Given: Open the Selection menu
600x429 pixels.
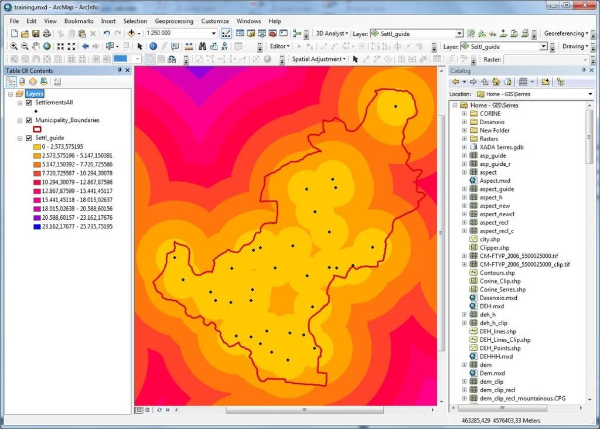Looking at the screenshot, I should pos(135,21).
